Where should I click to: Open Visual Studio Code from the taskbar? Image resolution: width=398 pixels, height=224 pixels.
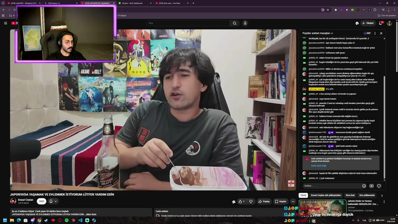(x=80, y=220)
